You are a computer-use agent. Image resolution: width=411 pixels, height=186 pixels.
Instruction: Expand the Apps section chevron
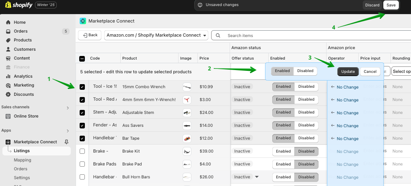[68, 131]
